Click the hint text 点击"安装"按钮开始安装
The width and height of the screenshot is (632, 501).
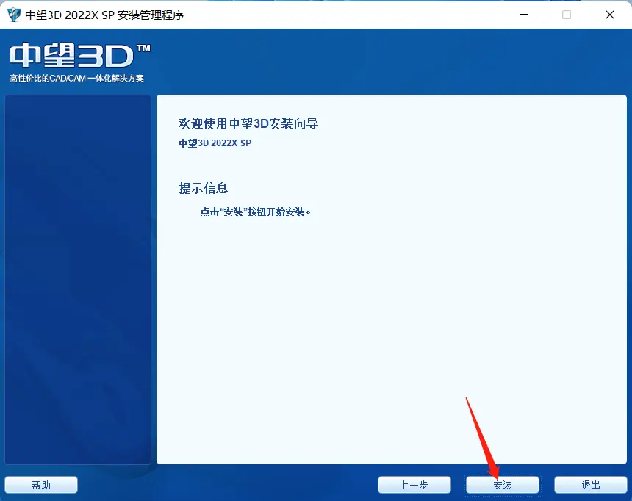pyautogui.click(x=256, y=212)
